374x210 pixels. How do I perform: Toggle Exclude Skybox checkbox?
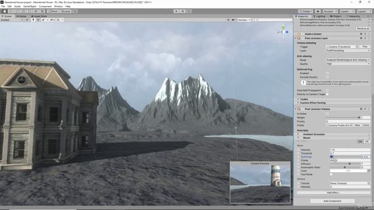[x=327, y=77]
